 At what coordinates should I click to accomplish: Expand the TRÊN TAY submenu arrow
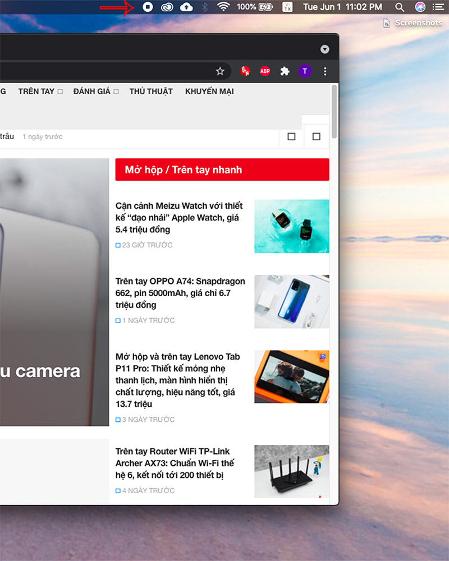pyautogui.click(x=60, y=91)
